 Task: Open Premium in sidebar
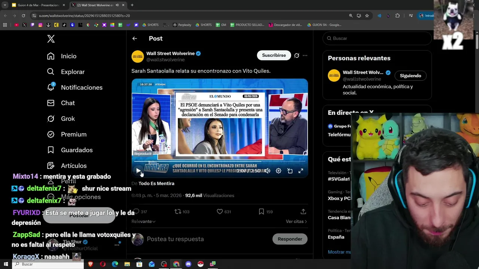pos(67,134)
